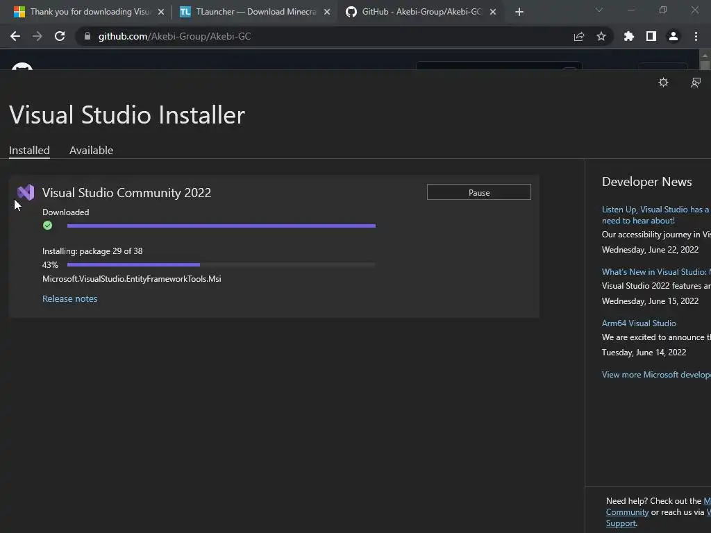Open the Release notes link
This screenshot has width=711, height=533.
(70, 298)
